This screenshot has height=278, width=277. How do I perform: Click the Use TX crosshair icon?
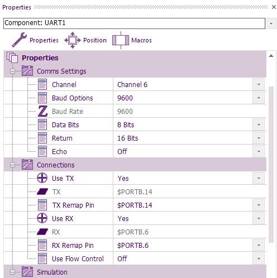42,178
